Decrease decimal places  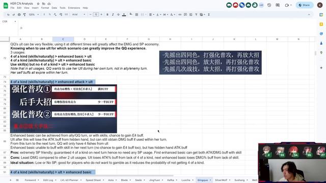pos(55,15)
